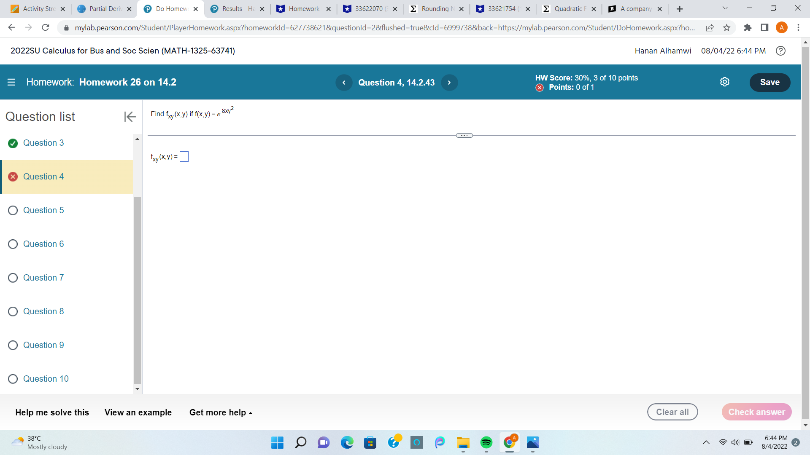This screenshot has width=810, height=455.
Task: Open Chrome extensions puzzle icon
Action: tap(748, 28)
